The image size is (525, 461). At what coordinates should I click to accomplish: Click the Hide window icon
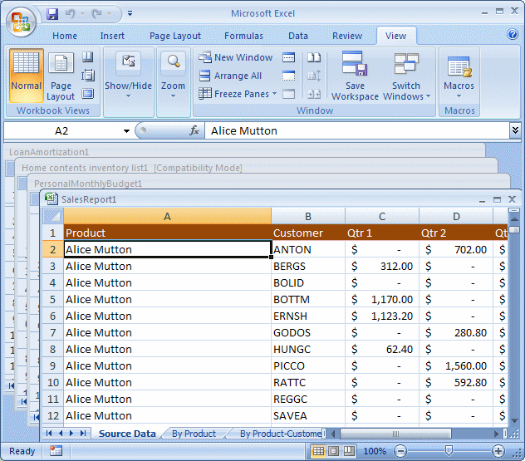(288, 76)
